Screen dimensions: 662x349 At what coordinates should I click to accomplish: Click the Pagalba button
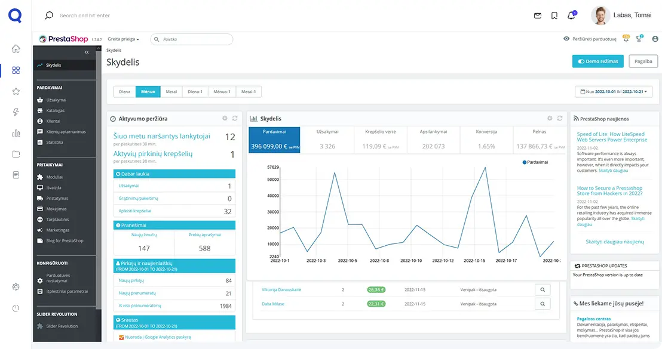coord(643,61)
